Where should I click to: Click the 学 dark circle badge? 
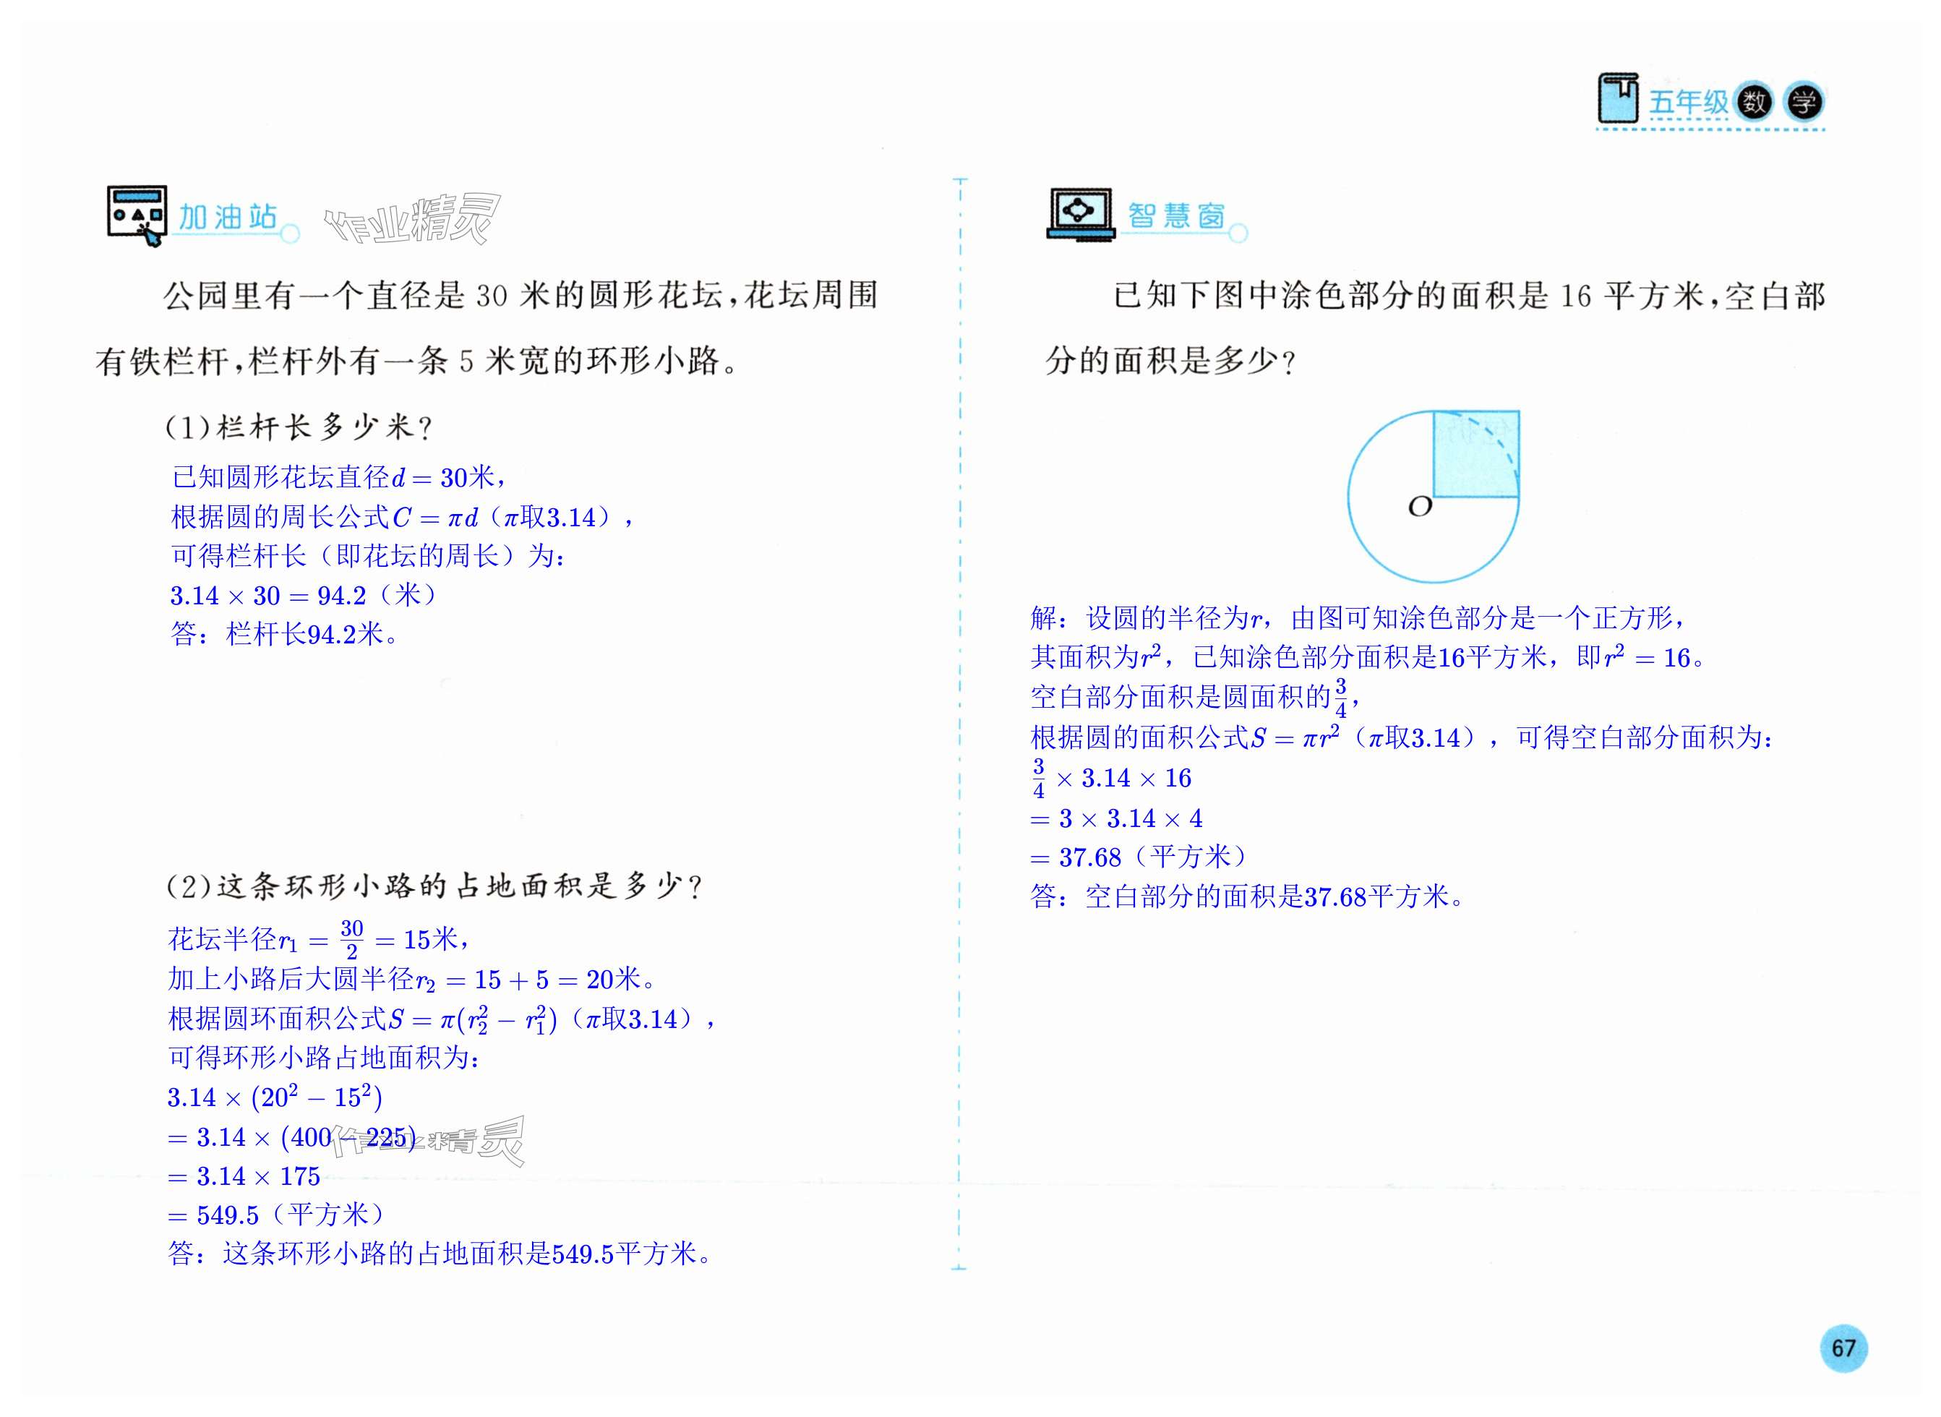pos(1804,103)
